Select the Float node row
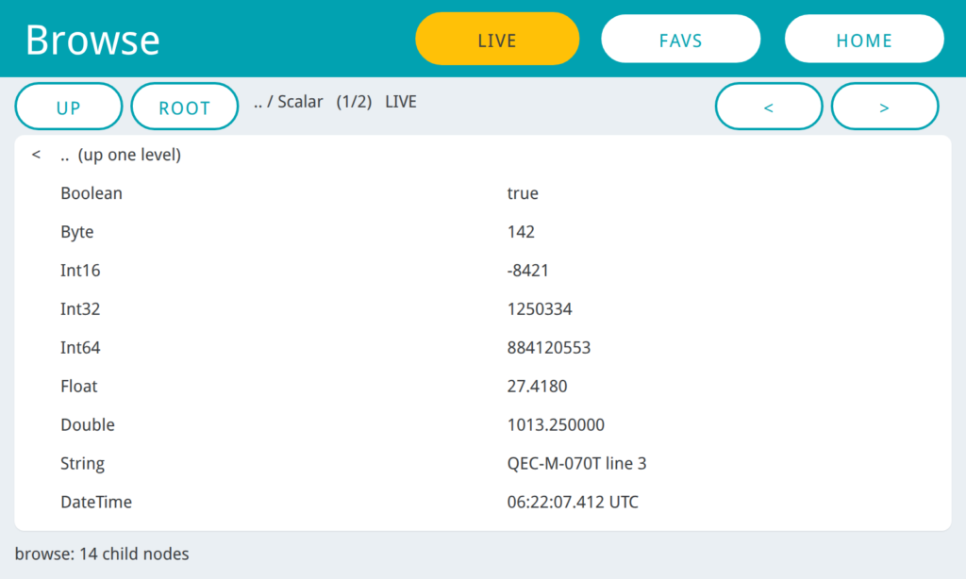The height and width of the screenshot is (579, 966). tap(483, 387)
